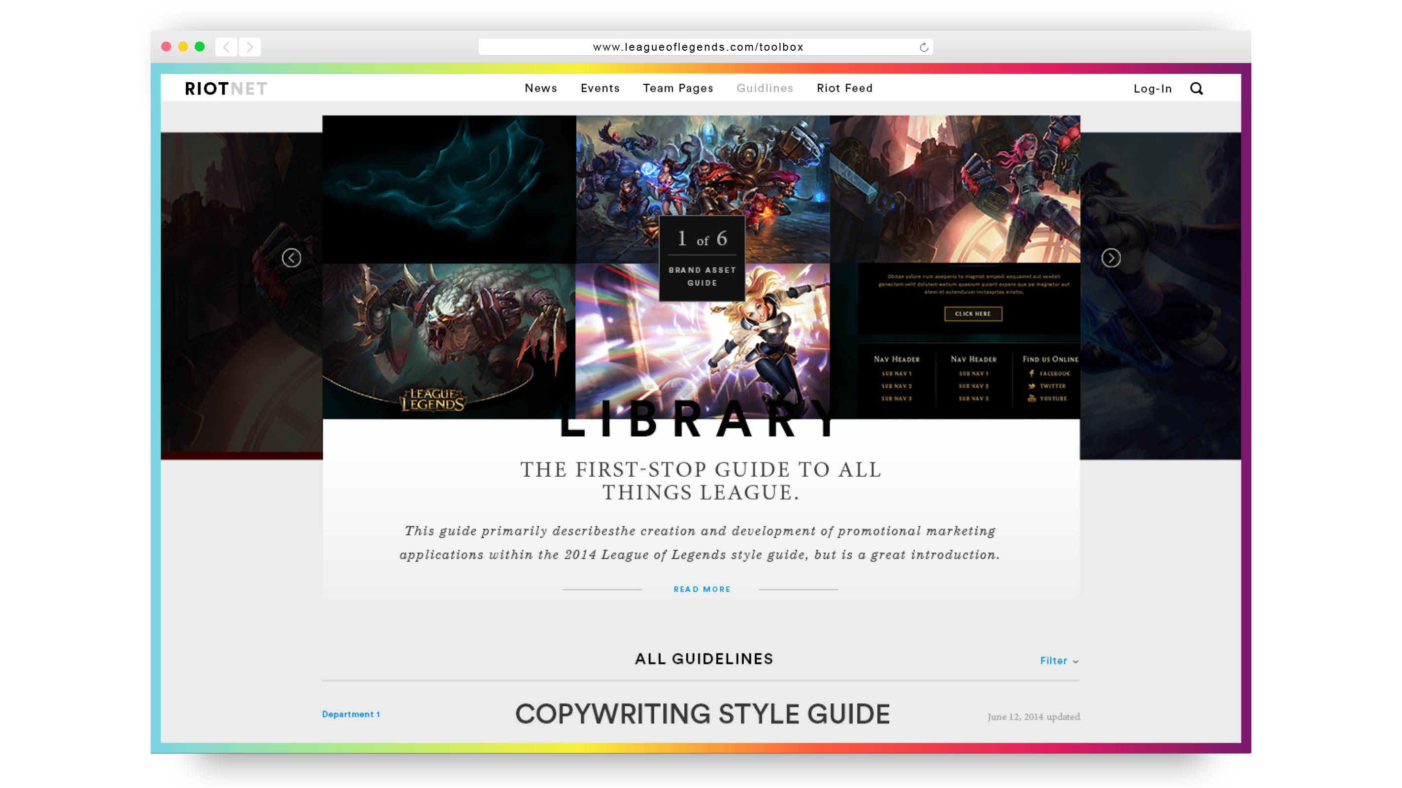The width and height of the screenshot is (1402, 788).
Task: Click the Log-In link
Action: click(1152, 89)
